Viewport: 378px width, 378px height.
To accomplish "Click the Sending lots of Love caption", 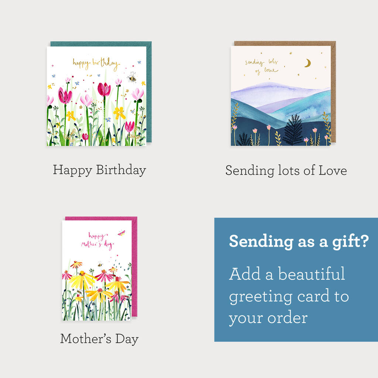I will point(286,171).
